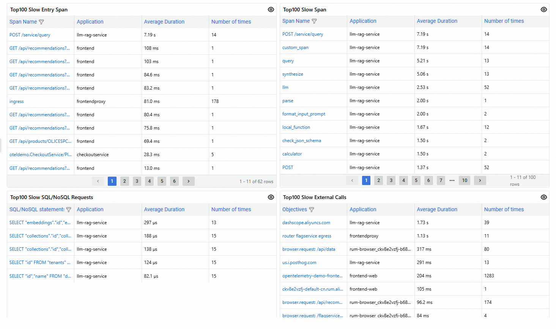This screenshot has height=329, width=556.
Task: Open POST span link with 1.37 s duration
Action: [x=288, y=168]
